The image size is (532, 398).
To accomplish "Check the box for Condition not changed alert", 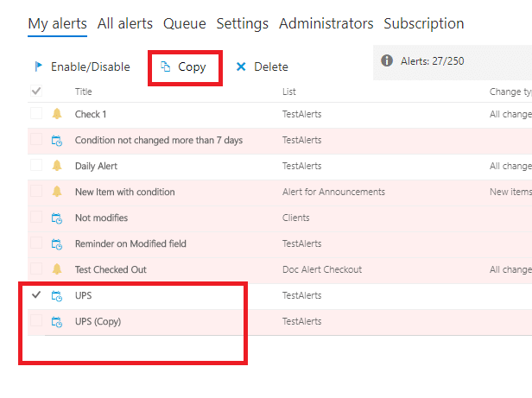I will pyautogui.click(x=36, y=140).
